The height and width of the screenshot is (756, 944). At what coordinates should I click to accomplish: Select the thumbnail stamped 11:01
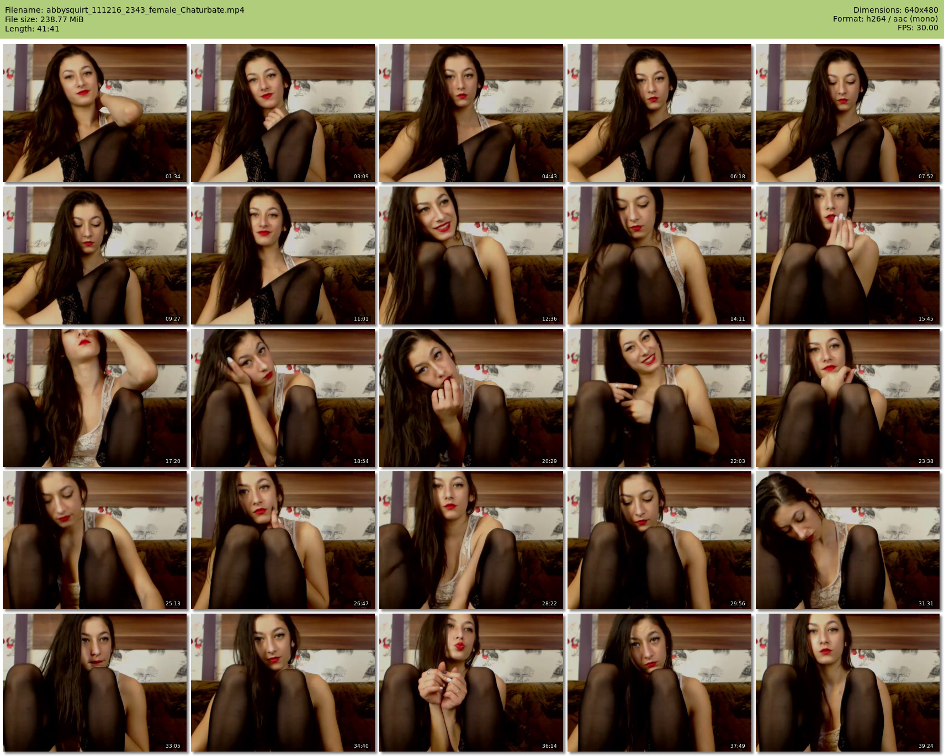point(283,255)
